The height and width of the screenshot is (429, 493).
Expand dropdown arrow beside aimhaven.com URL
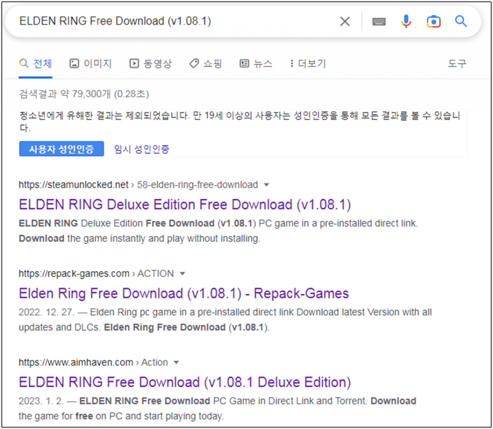click(176, 363)
